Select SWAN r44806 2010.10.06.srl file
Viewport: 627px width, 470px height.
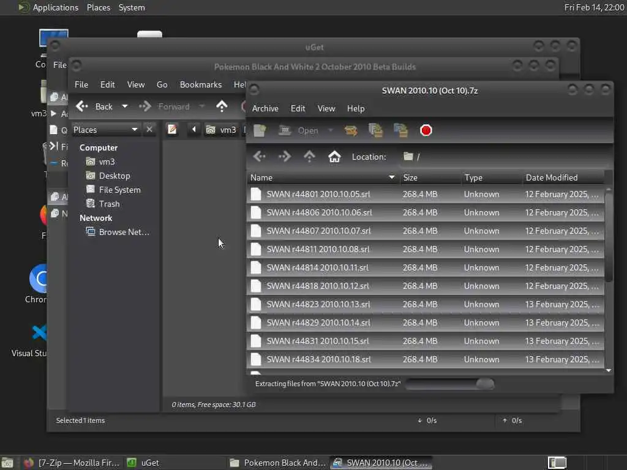[425, 212]
